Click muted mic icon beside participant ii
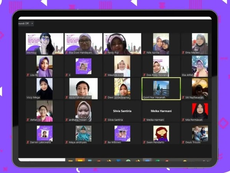230x173 pixels. pos(67,75)
